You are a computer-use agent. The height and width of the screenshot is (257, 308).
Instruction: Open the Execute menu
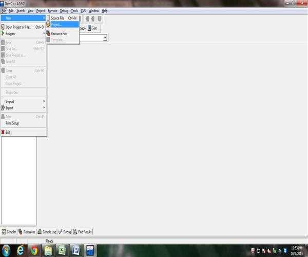52,11
